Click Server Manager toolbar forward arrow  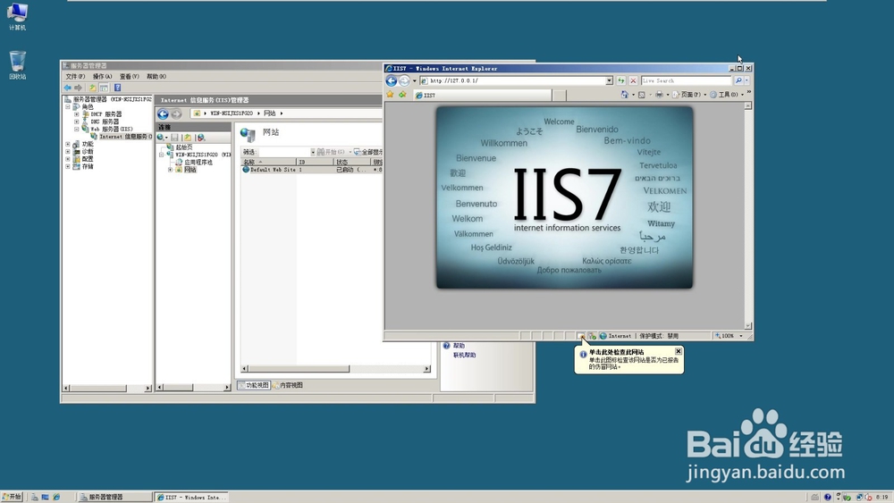[78, 88]
